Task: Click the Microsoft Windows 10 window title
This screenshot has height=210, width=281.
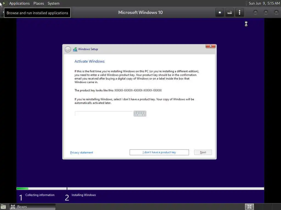Action: (140, 13)
